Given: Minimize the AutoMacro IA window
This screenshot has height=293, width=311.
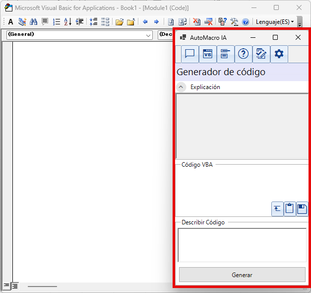Looking at the screenshot, I should tap(253, 37).
